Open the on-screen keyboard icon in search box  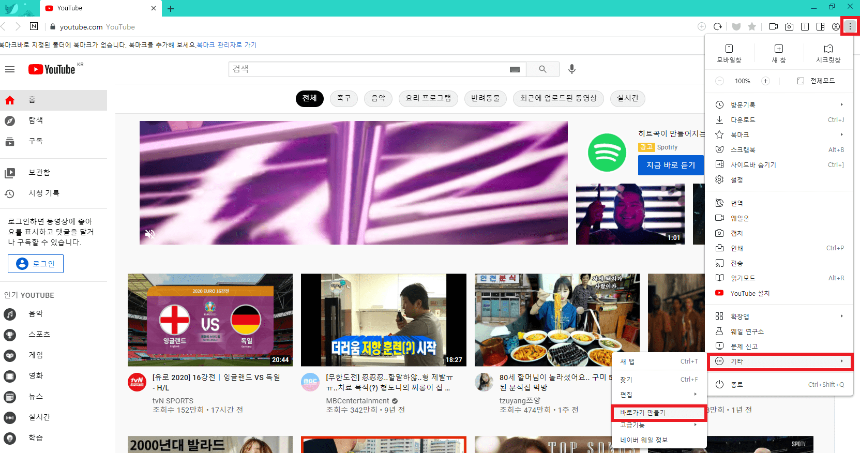(515, 69)
